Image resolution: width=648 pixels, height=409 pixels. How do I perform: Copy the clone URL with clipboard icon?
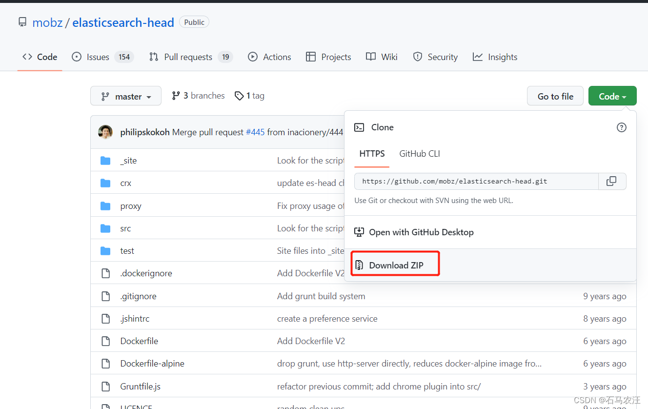(x=611, y=181)
